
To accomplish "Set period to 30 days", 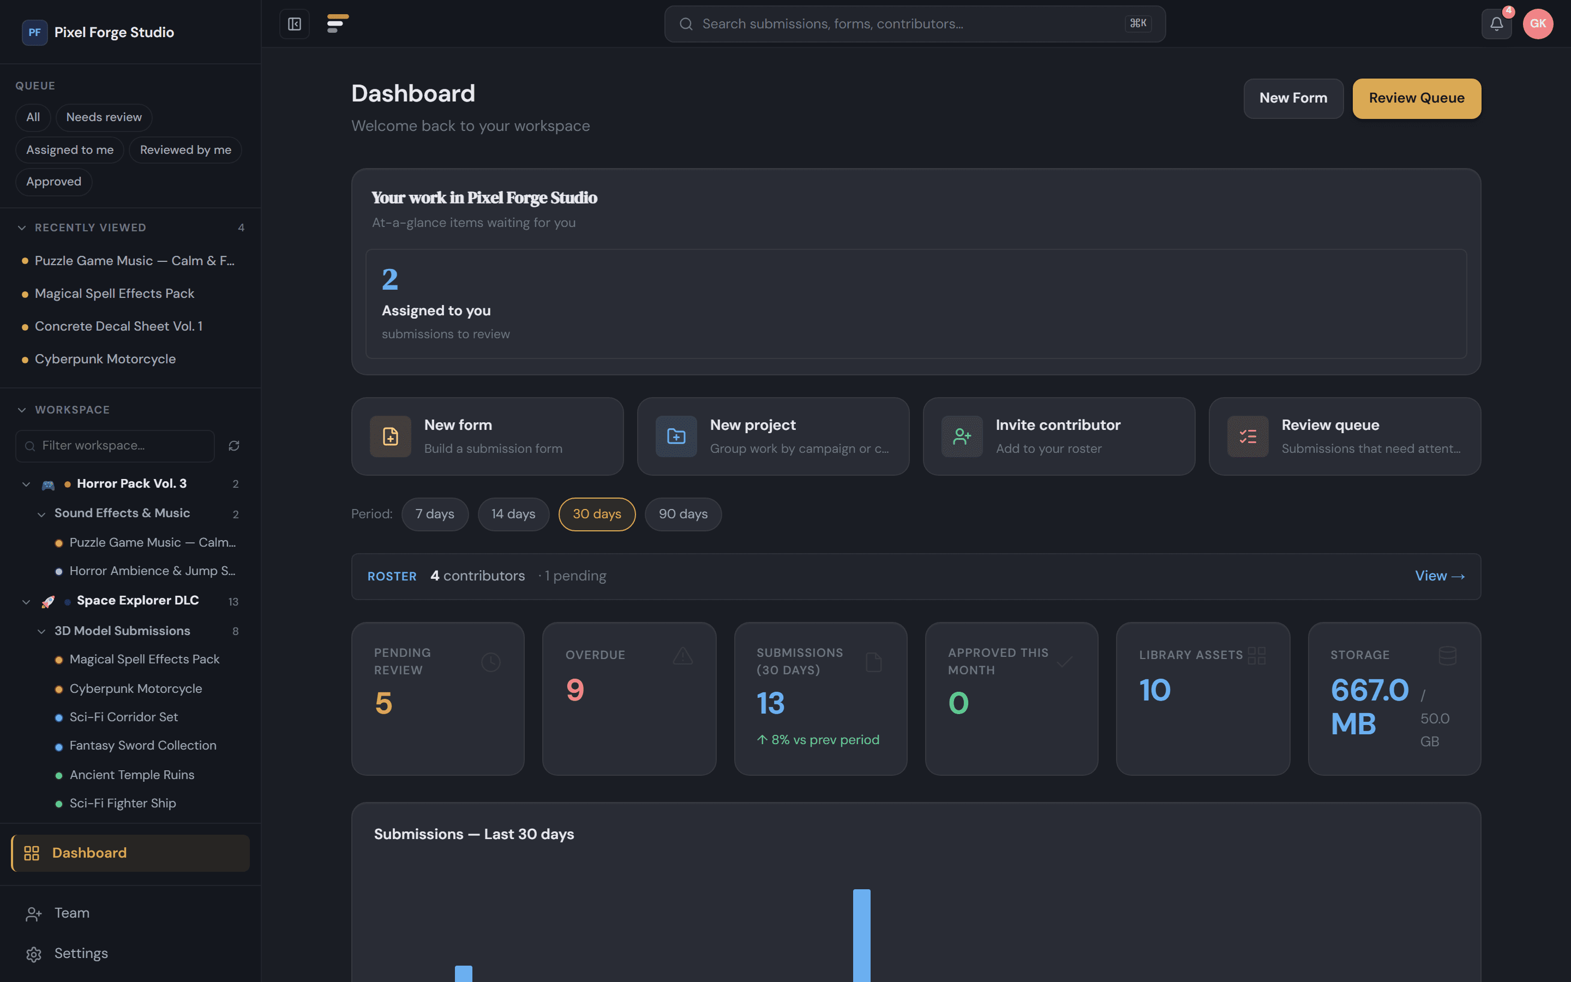I will 597,514.
